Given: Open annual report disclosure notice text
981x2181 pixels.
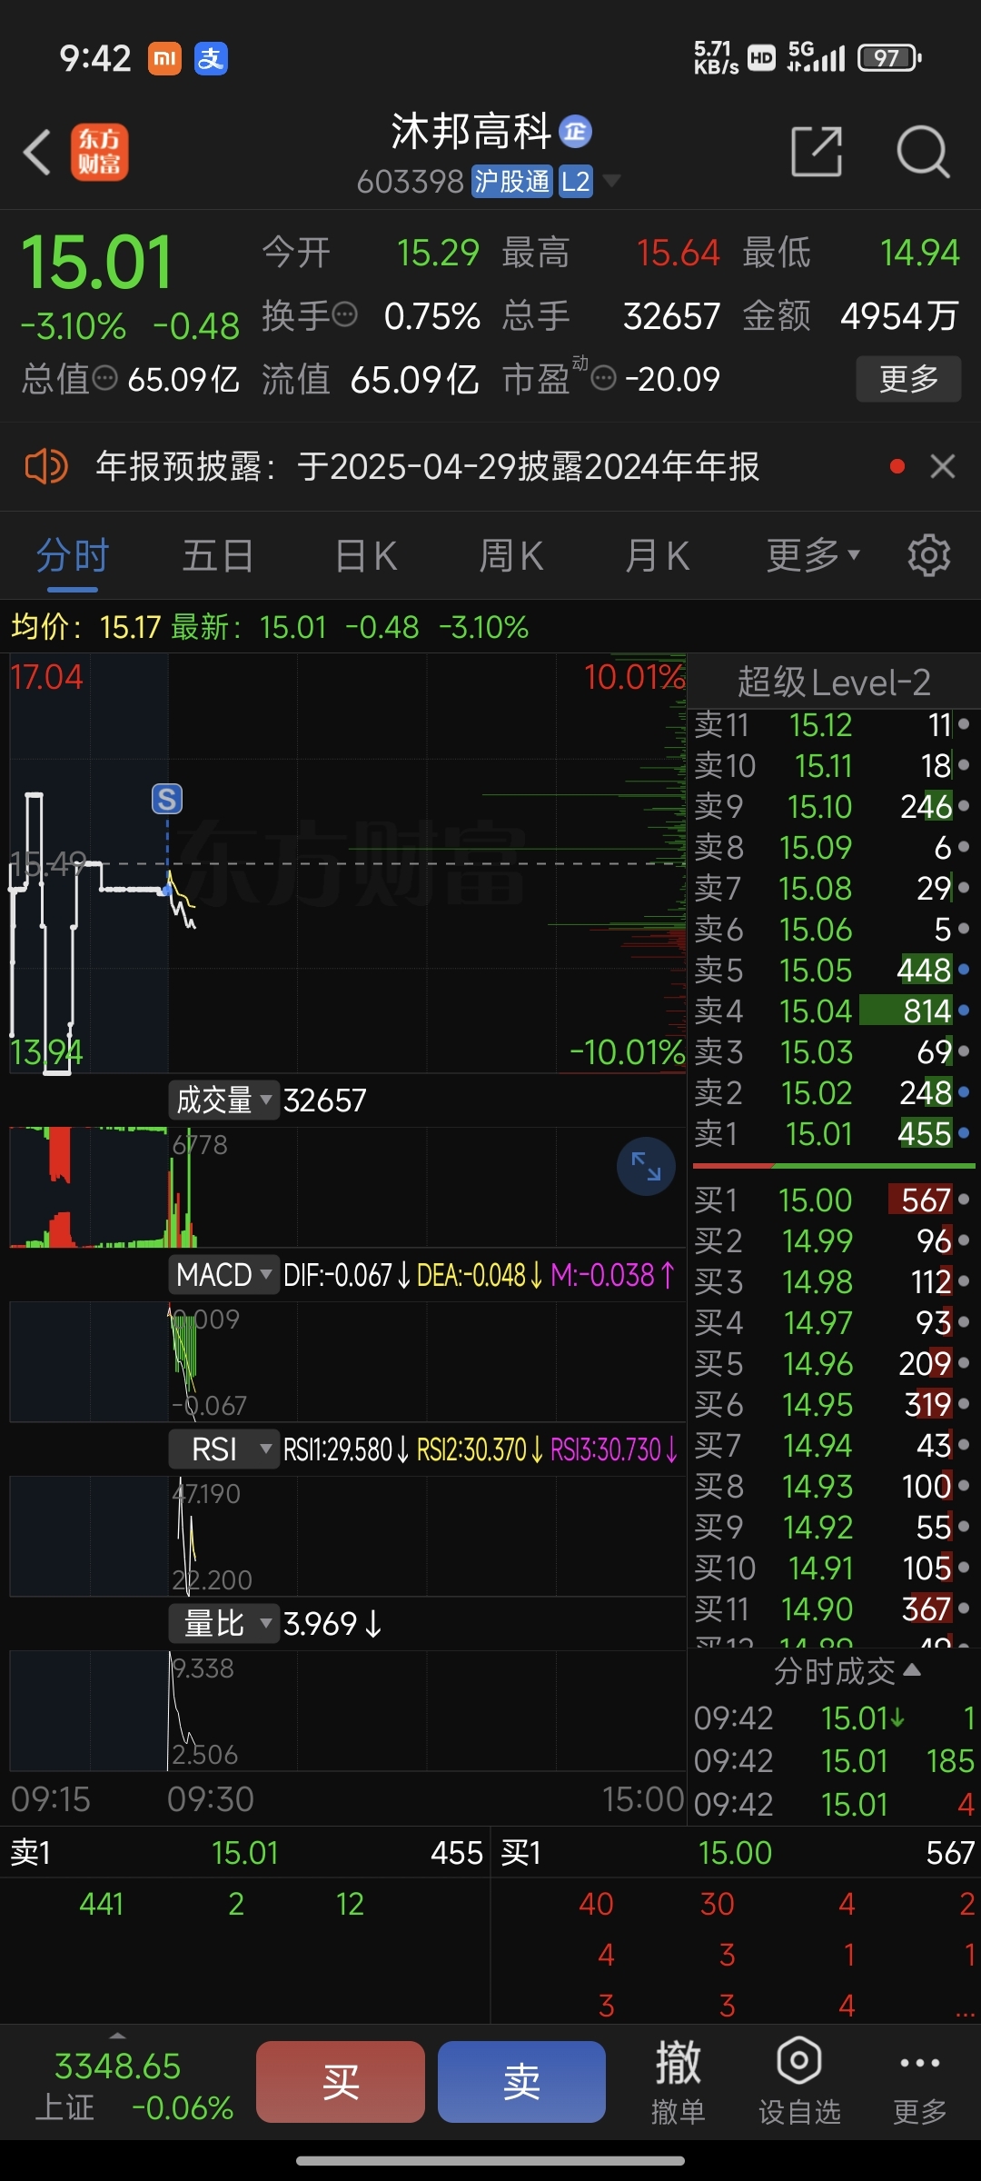Looking at the screenshot, I should point(428,467).
